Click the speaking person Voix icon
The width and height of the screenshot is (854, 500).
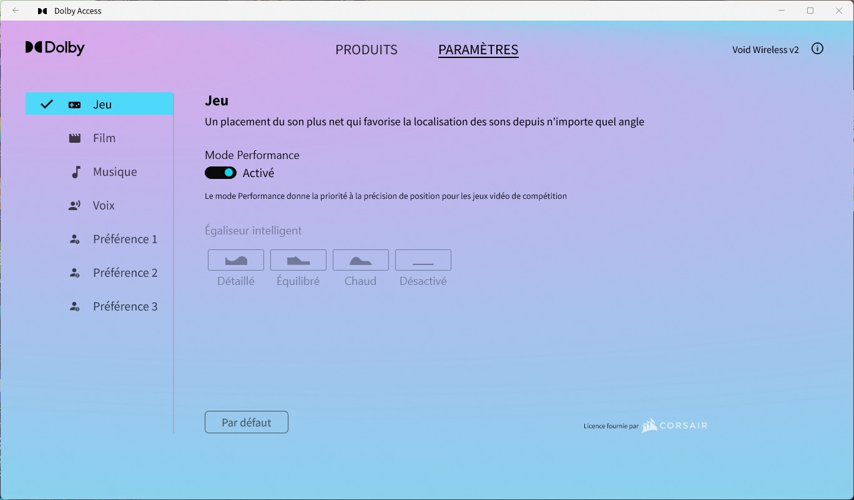point(74,206)
